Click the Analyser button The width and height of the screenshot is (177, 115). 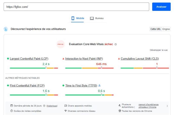(161, 7)
